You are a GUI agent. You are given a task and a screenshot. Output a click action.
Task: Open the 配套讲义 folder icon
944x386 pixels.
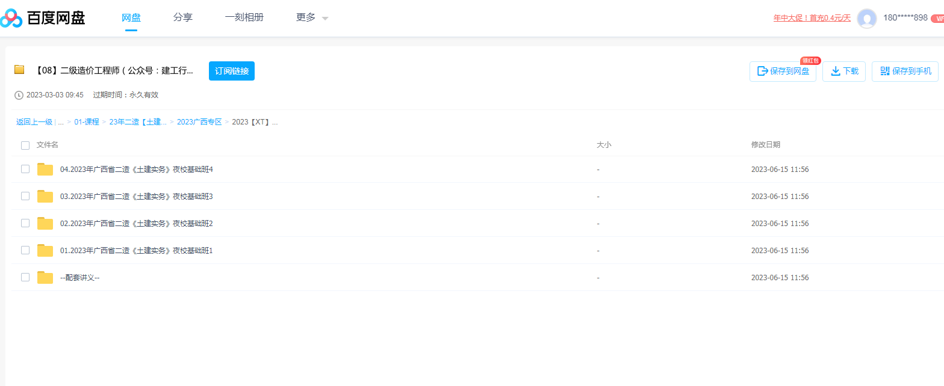(x=45, y=278)
